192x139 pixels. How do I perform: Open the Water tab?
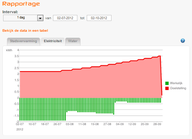tap(73, 41)
